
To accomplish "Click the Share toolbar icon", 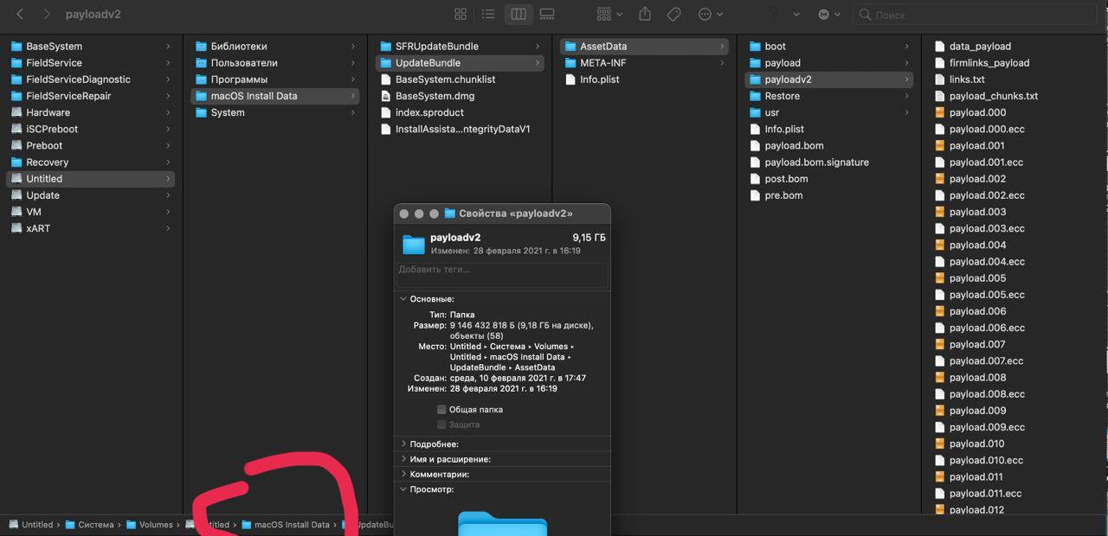I will [x=645, y=15].
